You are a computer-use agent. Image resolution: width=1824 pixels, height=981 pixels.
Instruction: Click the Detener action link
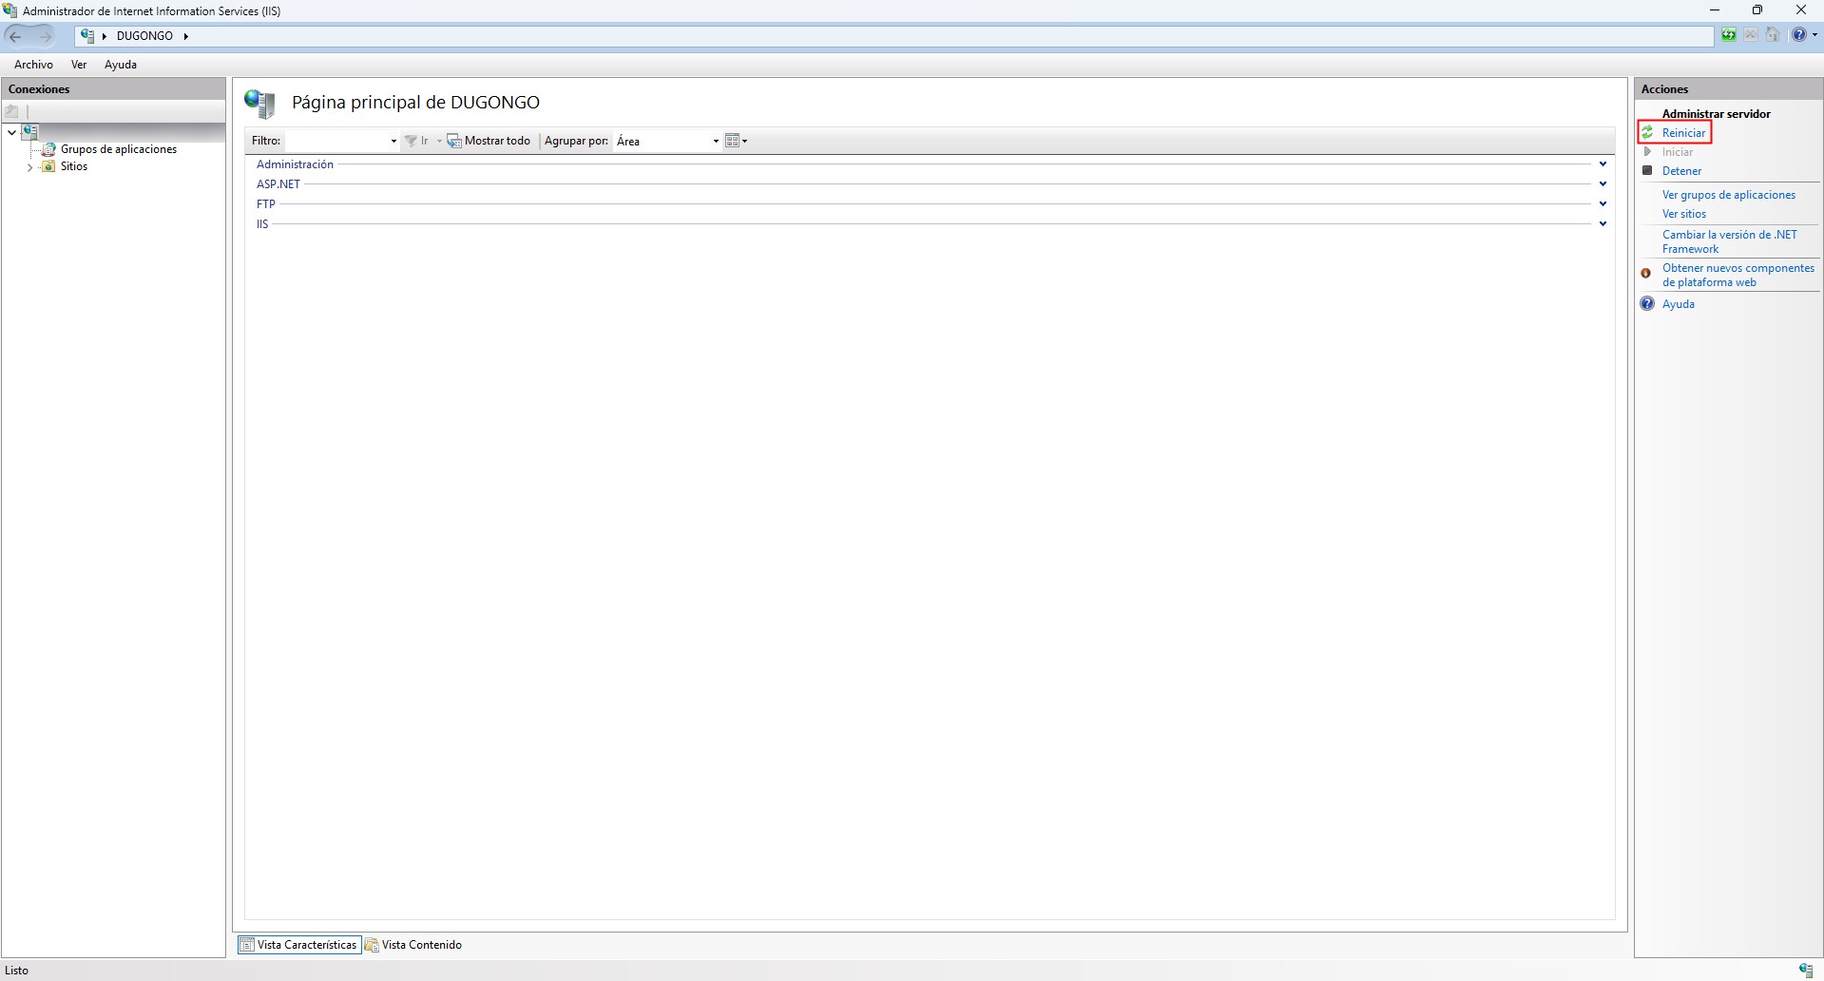coord(1681,171)
